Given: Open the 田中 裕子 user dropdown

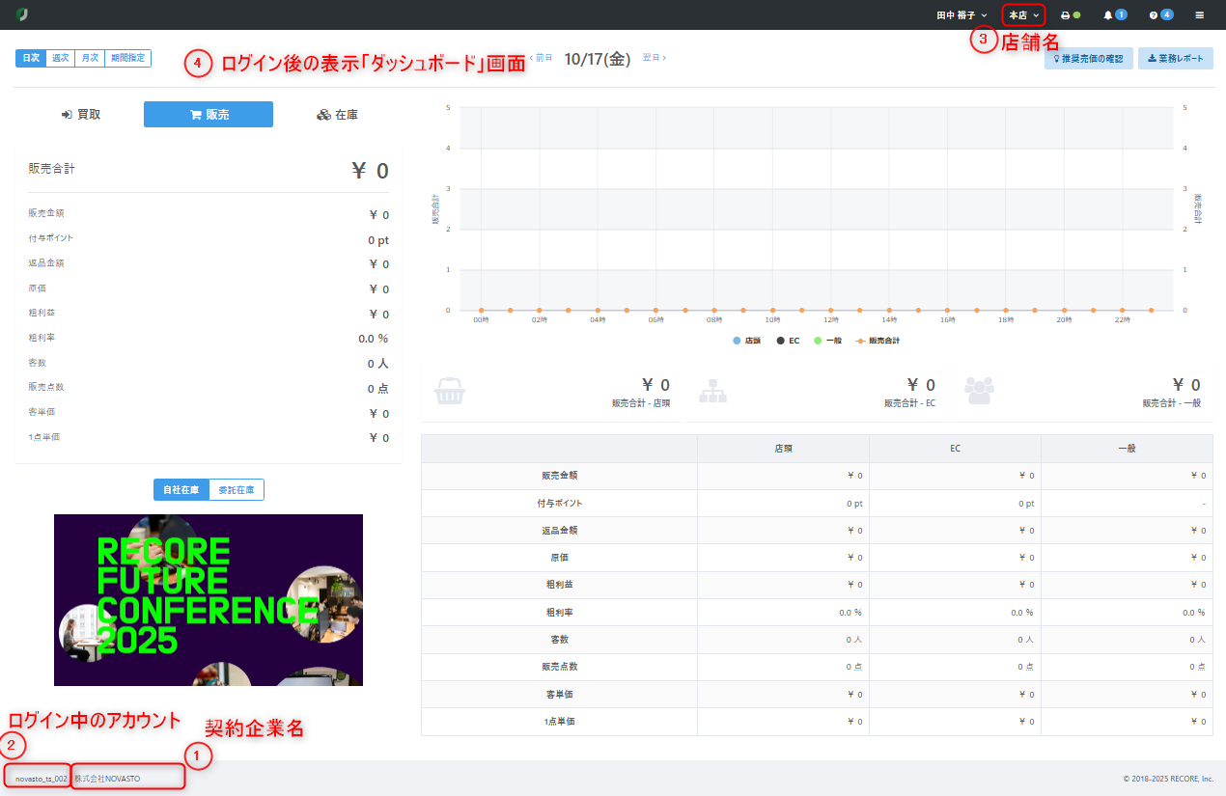Looking at the screenshot, I should 961,15.
